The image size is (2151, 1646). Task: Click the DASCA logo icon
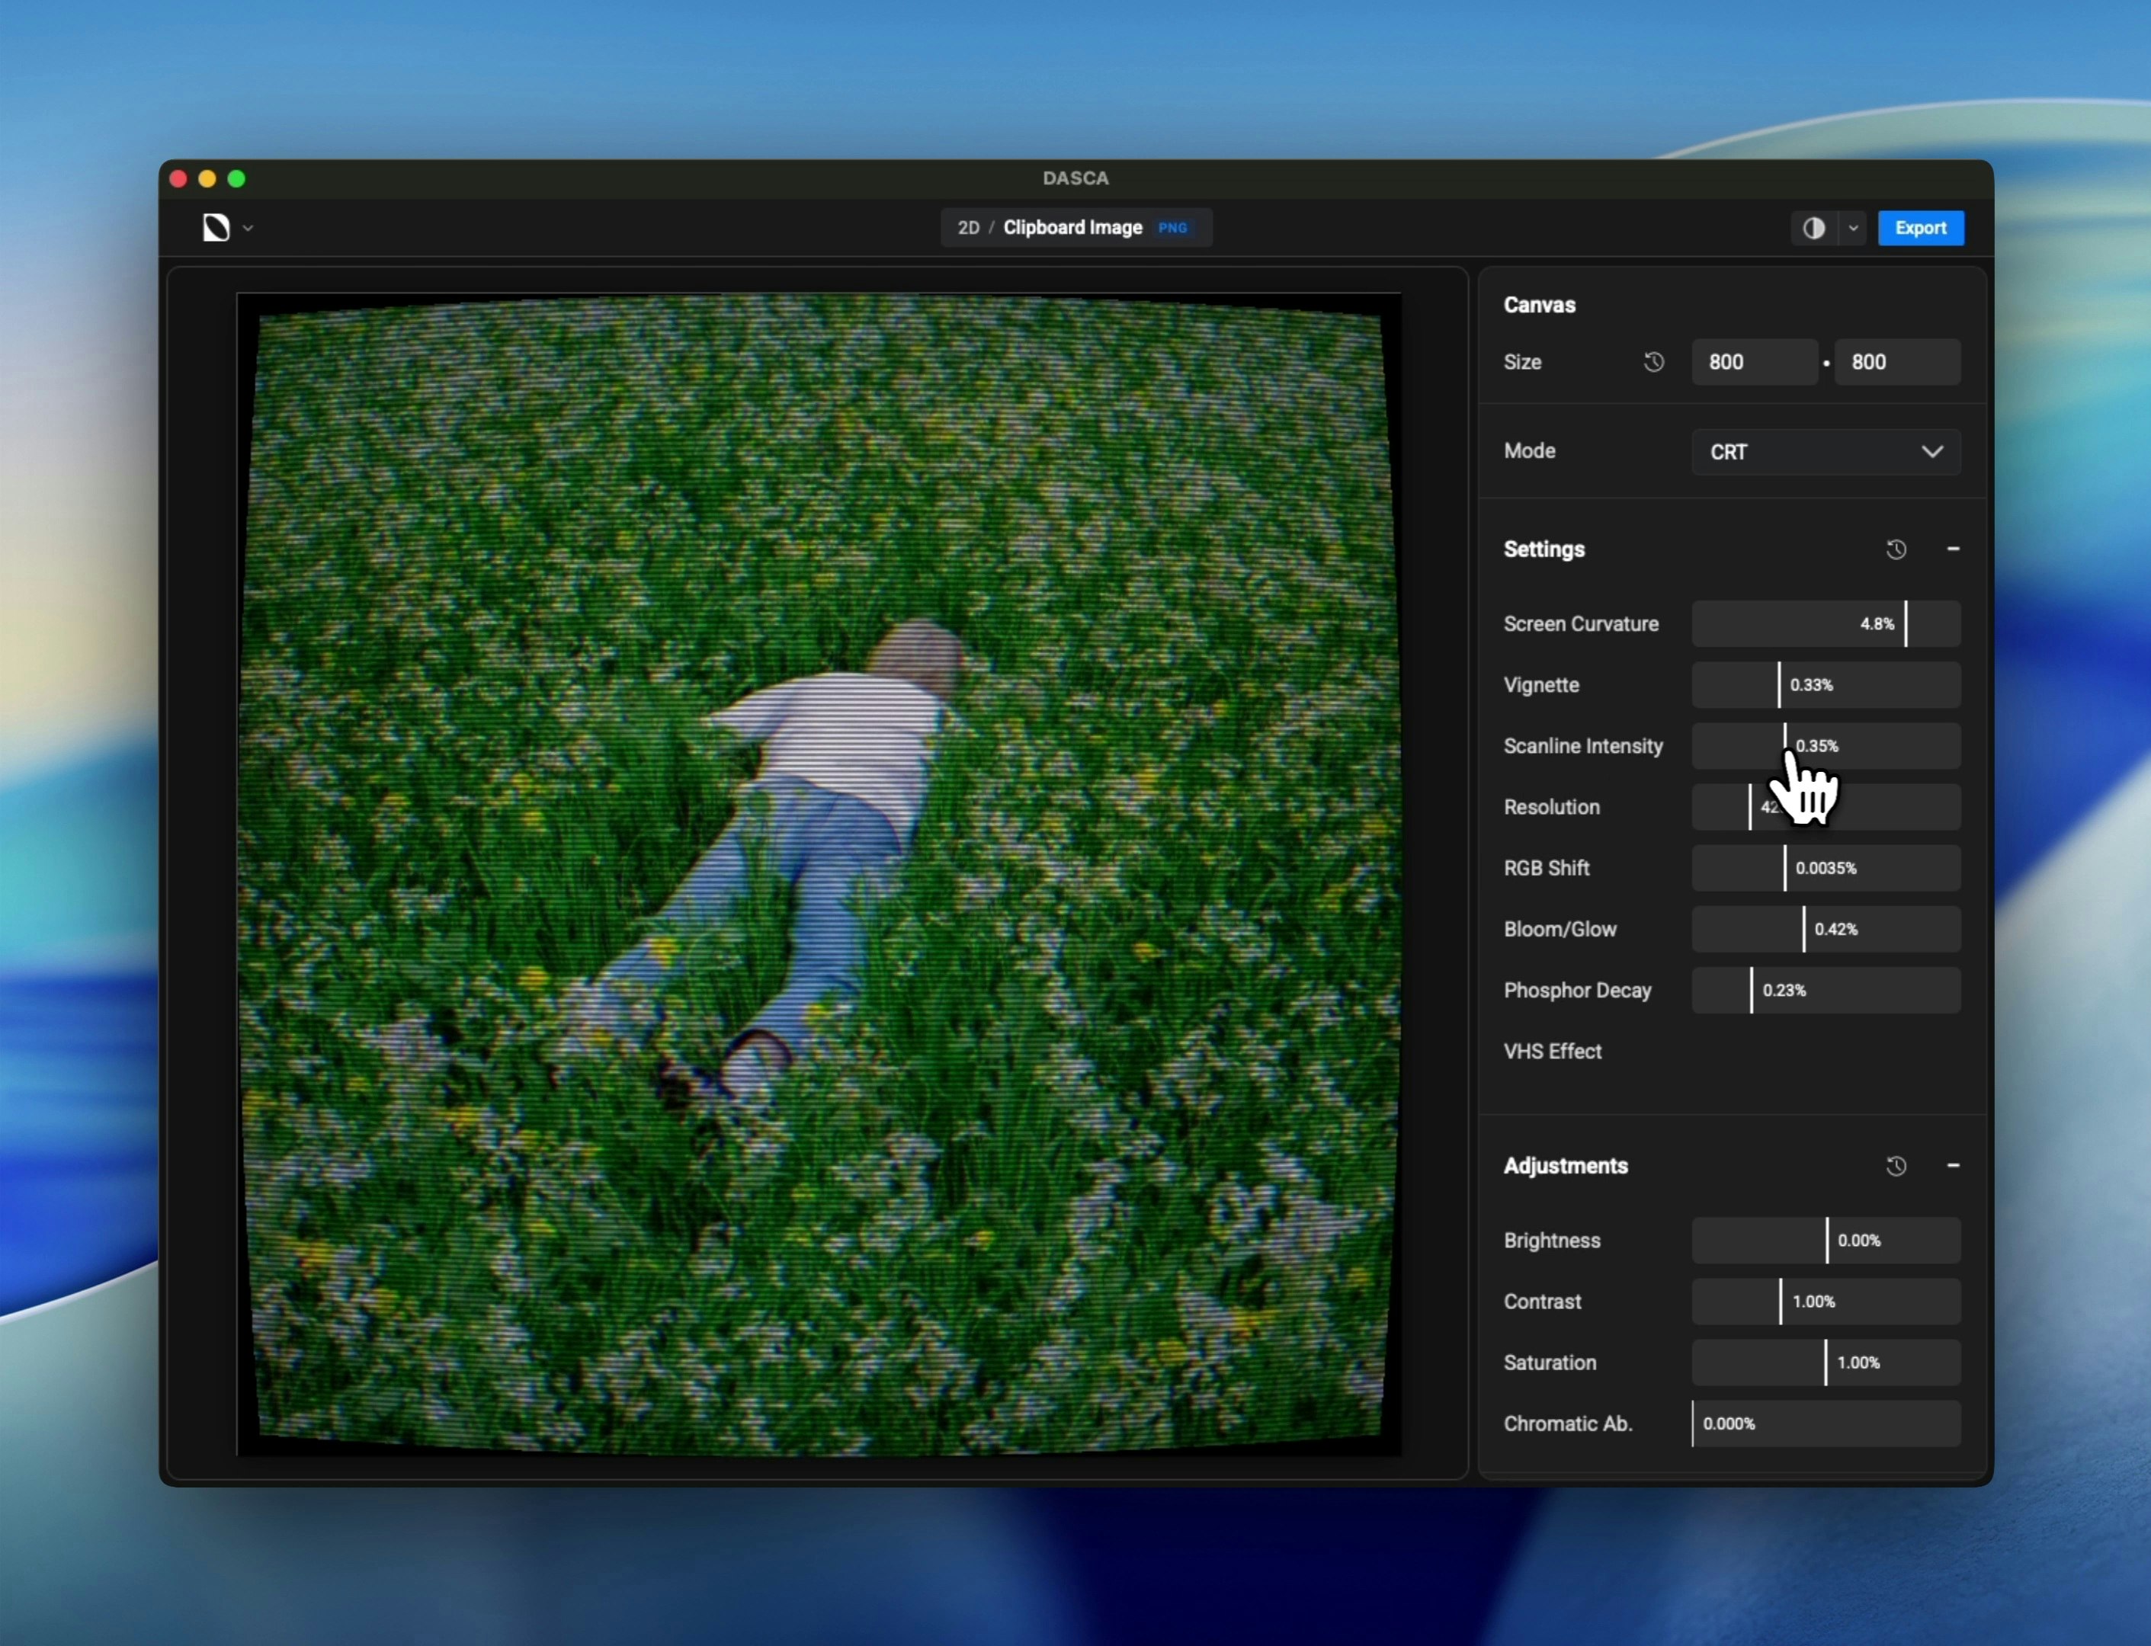click(216, 227)
